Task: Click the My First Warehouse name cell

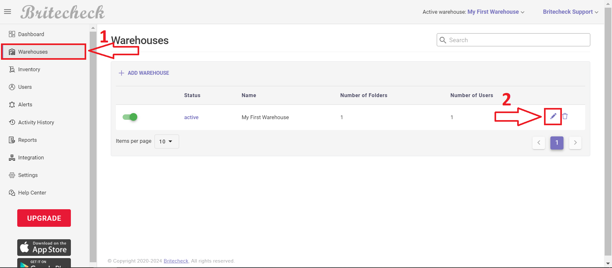Action: click(265, 117)
